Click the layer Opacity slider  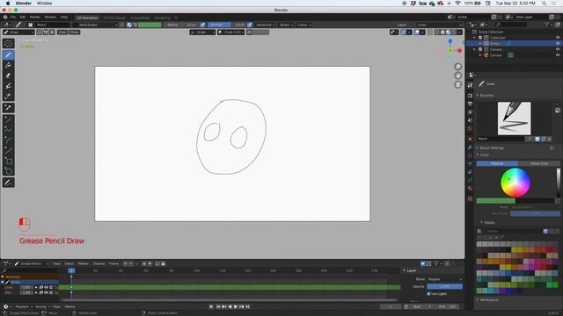[444, 287]
